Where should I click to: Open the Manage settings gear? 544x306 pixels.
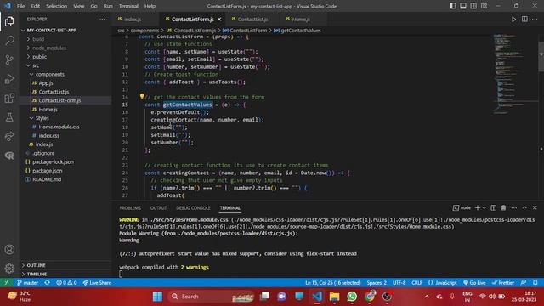9,269
